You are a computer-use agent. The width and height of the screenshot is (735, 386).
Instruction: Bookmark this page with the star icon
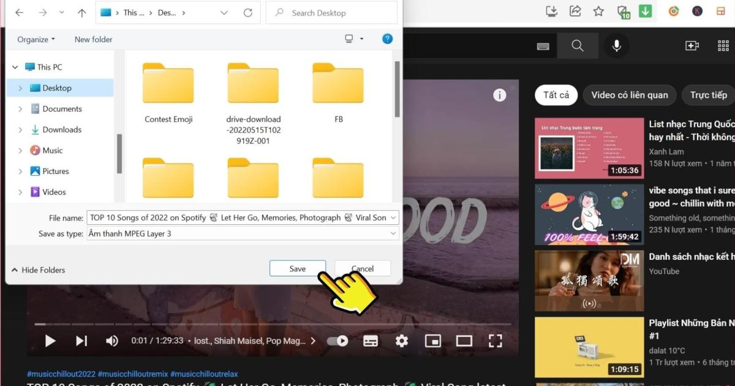pyautogui.click(x=598, y=10)
